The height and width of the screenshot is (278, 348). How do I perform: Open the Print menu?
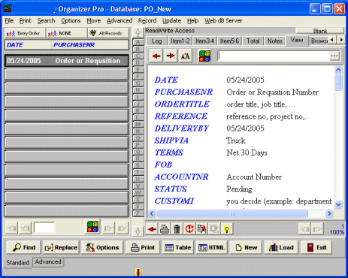26,21
